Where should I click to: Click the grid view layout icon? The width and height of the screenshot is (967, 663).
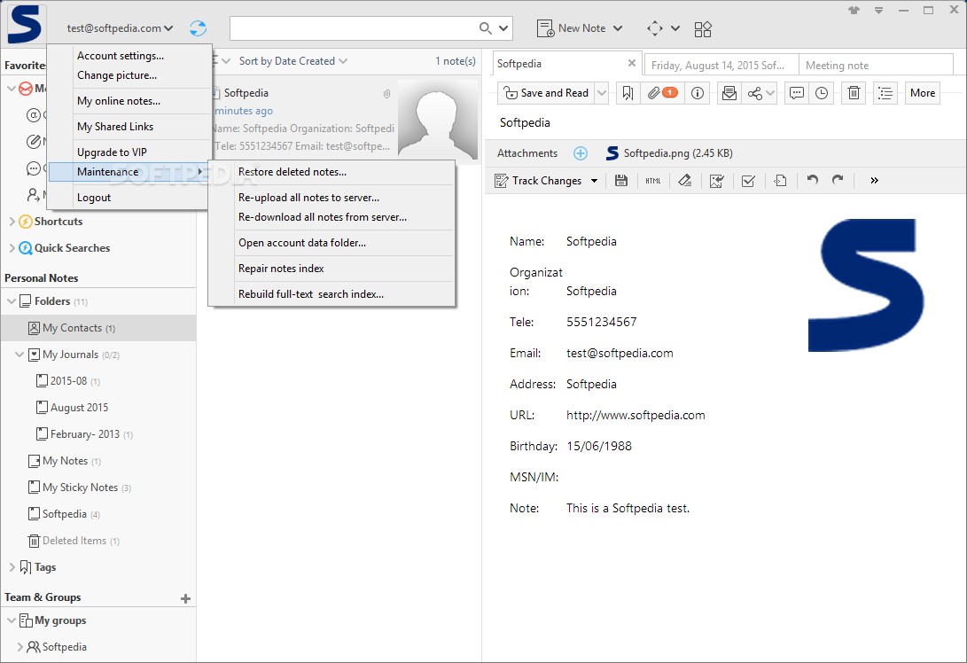pyautogui.click(x=703, y=29)
